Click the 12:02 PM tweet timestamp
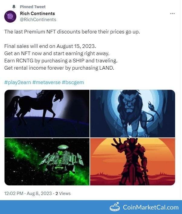 [x=14, y=194]
